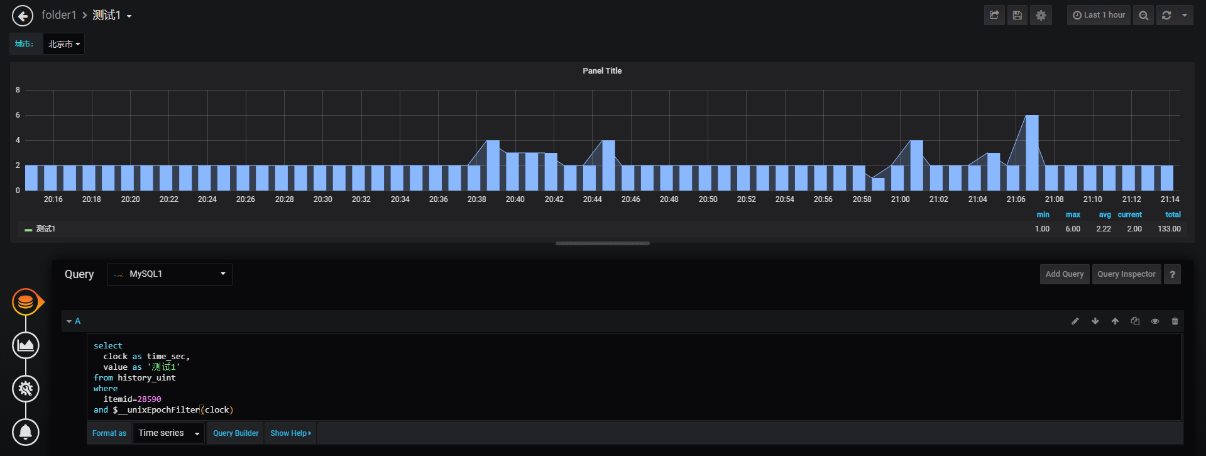Open the MySQL1 data source dropdown
This screenshot has height=456, width=1206.
point(170,274)
